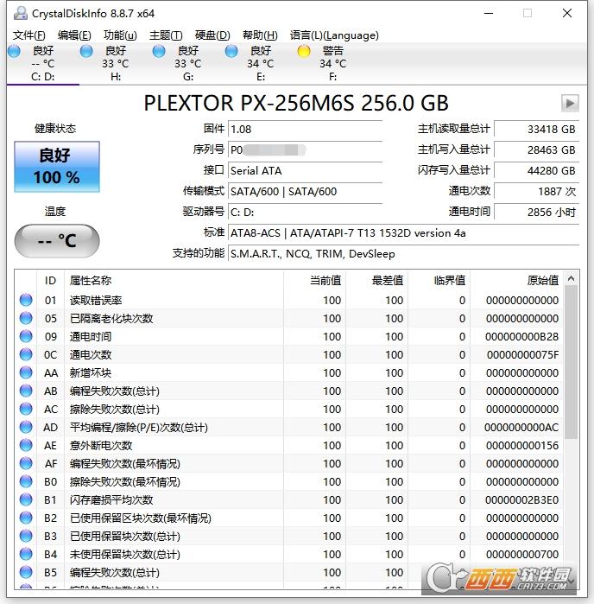This screenshot has width=594, height=604.
Task: Click status orb of row AE 意外断电次数
Action: 26,445
